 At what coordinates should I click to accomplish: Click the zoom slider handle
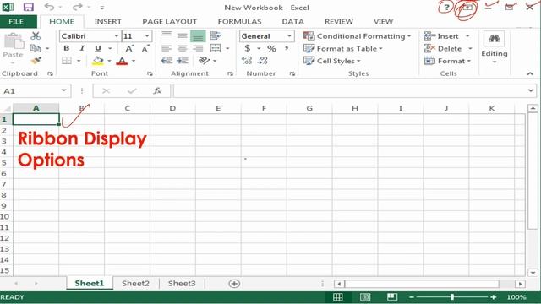tap(452, 296)
